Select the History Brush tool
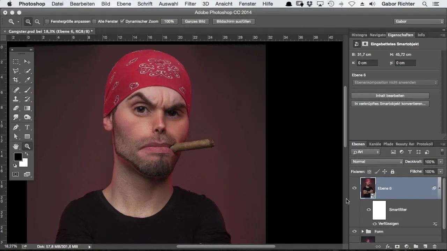The height and width of the screenshot is (251, 447). pyautogui.click(x=27, y=99)
